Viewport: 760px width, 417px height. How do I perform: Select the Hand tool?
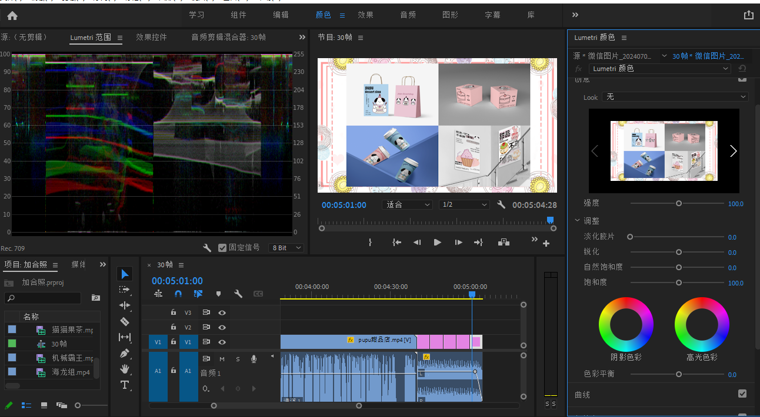click(x=124, y=369)
